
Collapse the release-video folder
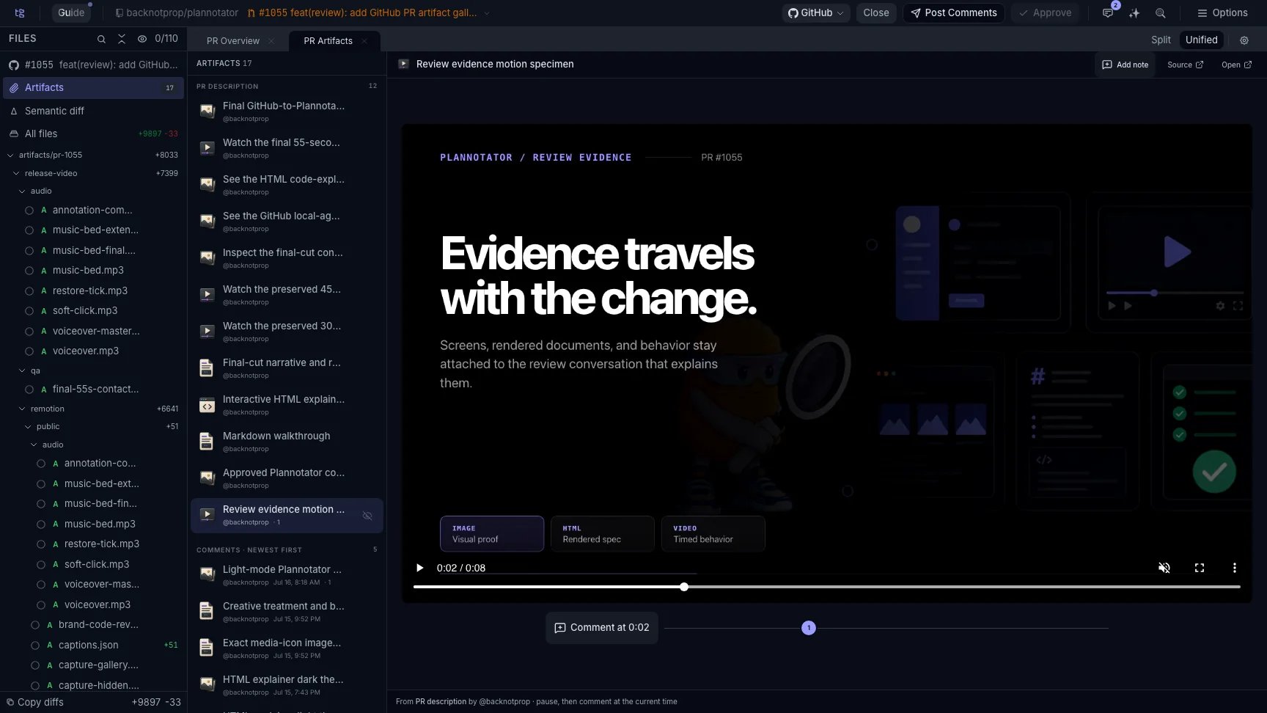coord(16,173)
